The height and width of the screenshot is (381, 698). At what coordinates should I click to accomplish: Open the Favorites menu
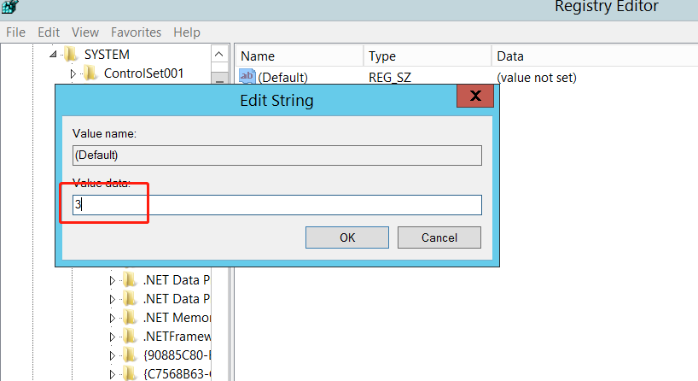[x=136, y=32]
